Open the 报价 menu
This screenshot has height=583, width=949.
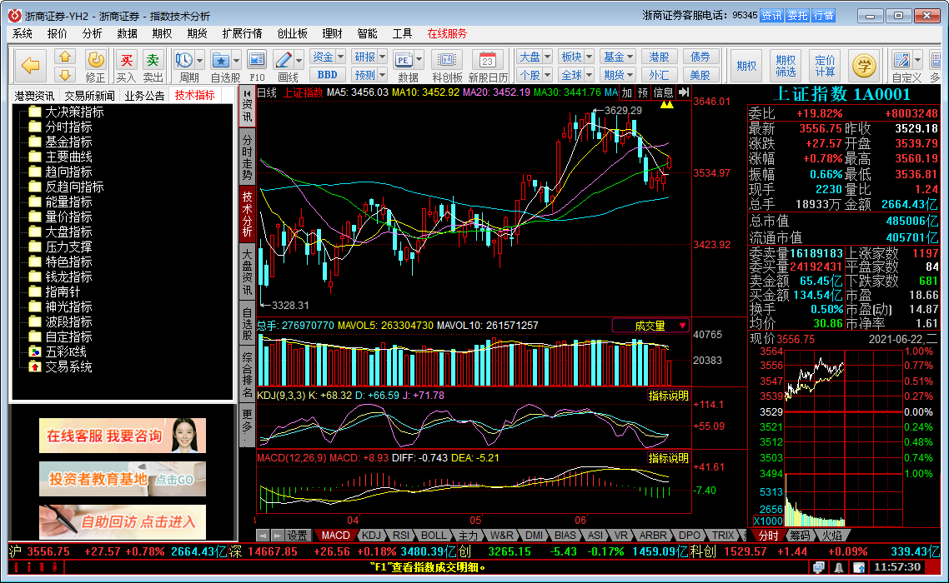[58, 33]
